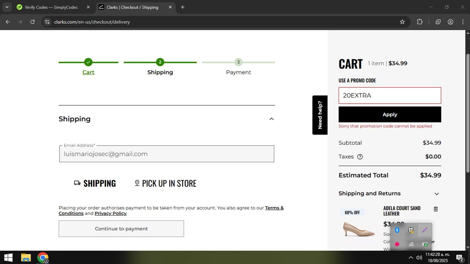Click promo error message text
This screenshot has width=470, height=264.
tap(385, 126)
